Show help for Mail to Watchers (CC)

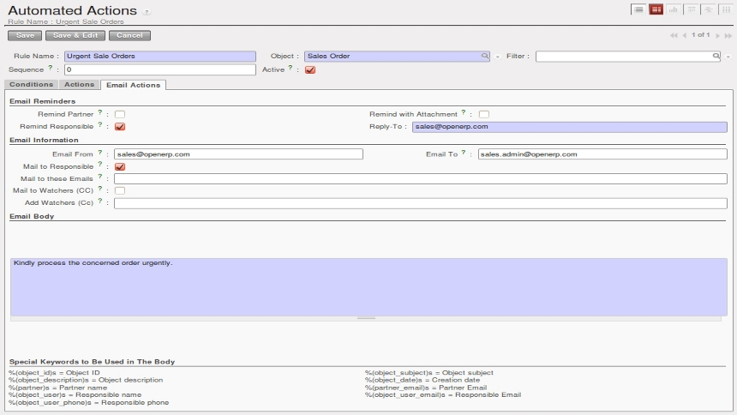point(99,189)
